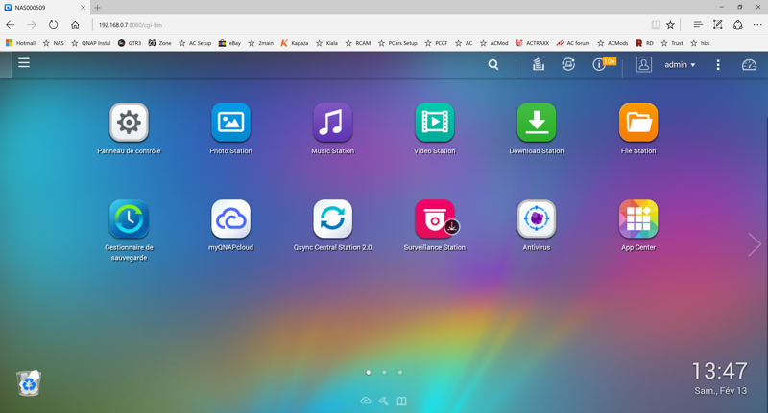This screenshot has width=768, height=413.
Task: Open the Antivirus app
Action: 536,219
